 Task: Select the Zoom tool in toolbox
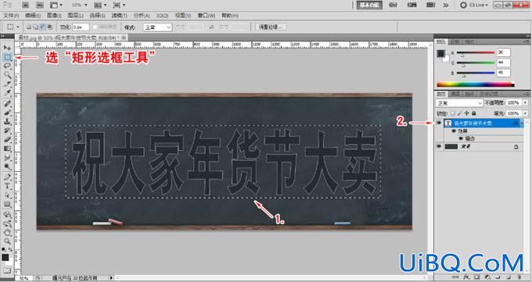tap(7, 241)
